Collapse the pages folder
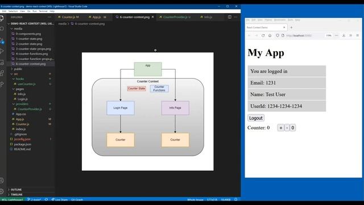The image size is (364, 205). click(x=20, y=89)
